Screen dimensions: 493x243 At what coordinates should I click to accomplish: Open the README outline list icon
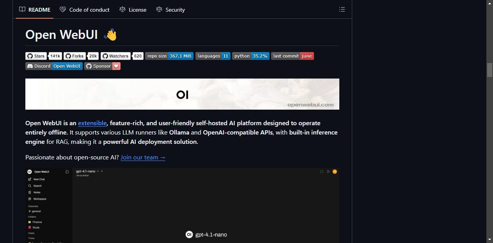pyautogui.click(x=342, y=9)
